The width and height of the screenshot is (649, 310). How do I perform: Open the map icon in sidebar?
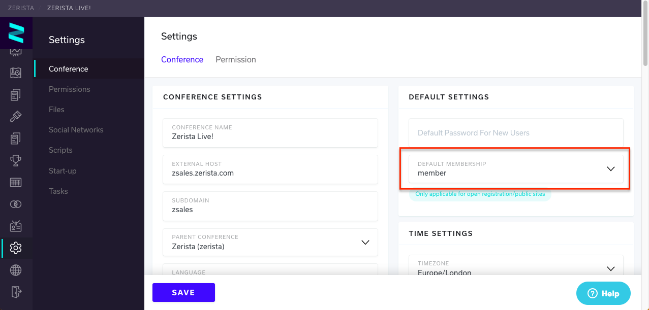coord(16,73)
